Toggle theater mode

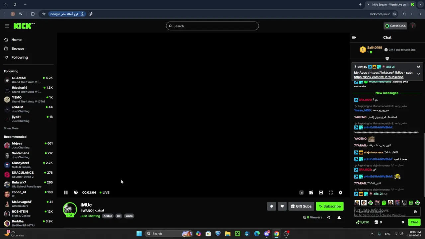[321, 193]
